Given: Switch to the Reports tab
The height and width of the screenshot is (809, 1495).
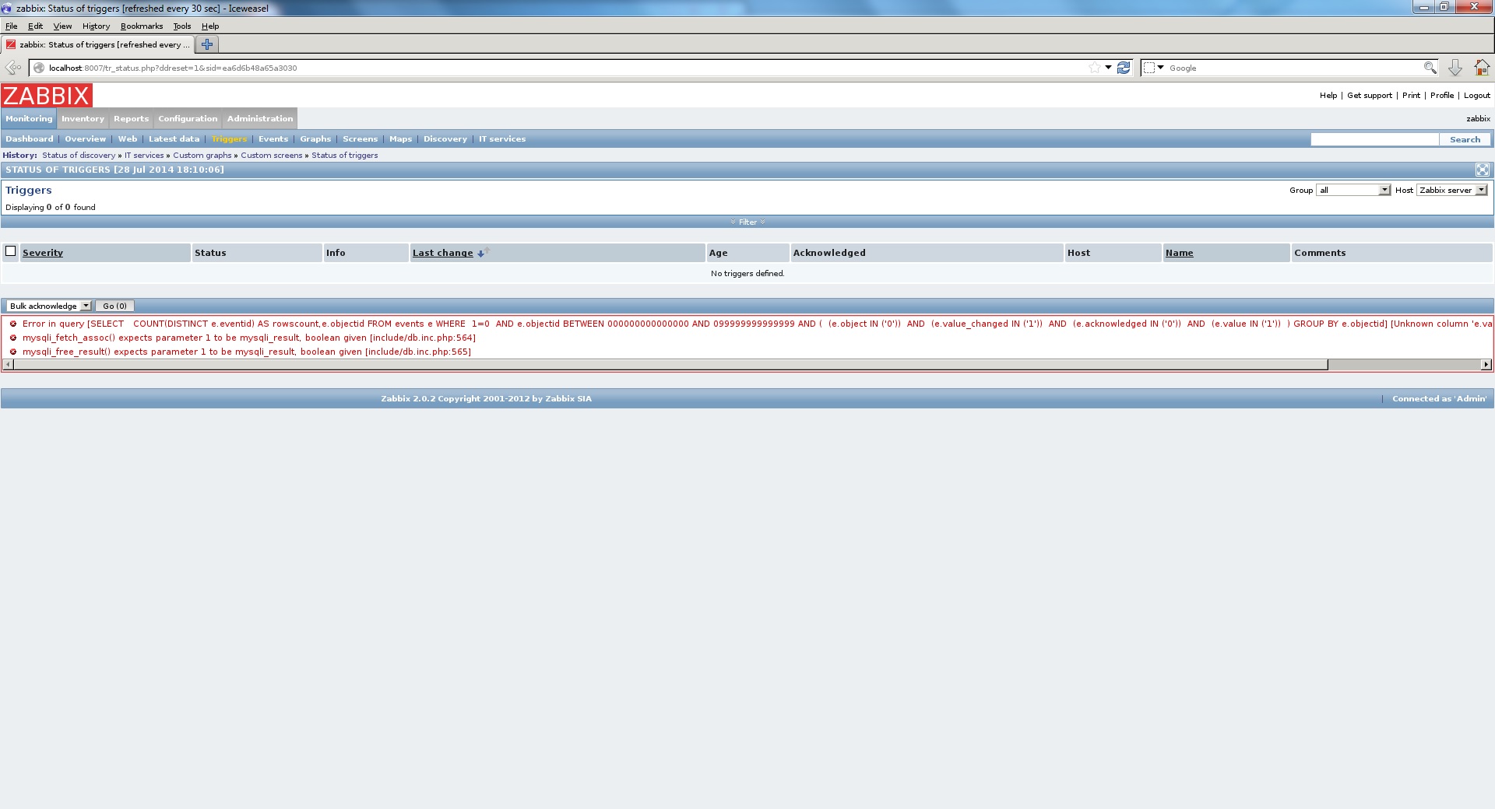Looking at the screenshot, I should pyautogui.click(x=131, y=118).
